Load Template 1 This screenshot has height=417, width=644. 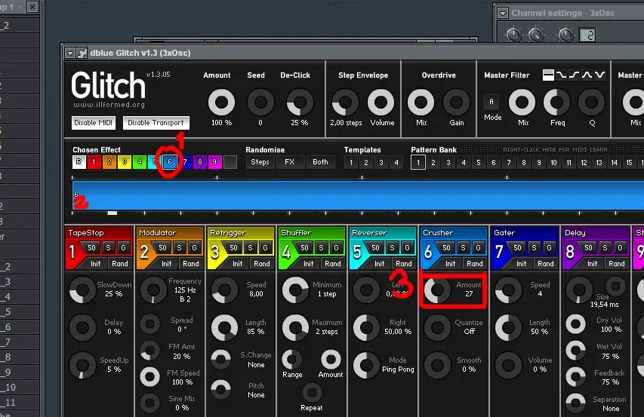pos(351,162)
